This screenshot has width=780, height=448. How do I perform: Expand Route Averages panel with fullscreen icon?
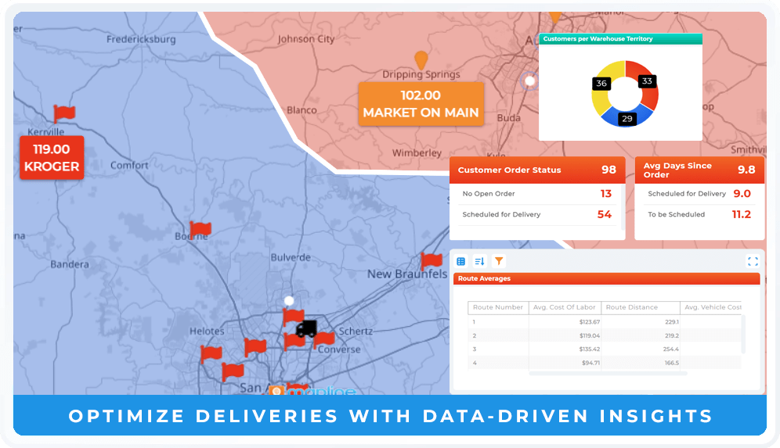click(x=753, y=261)
